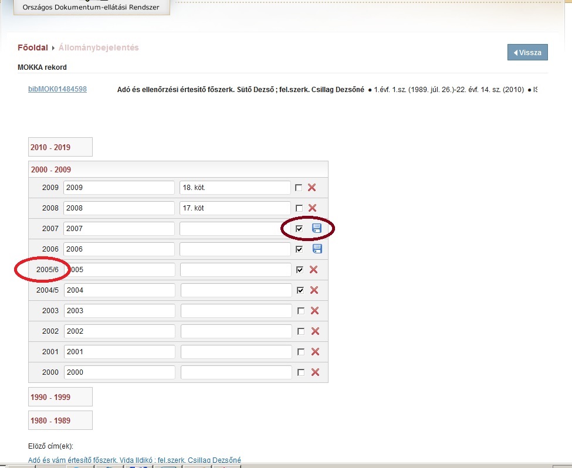Go to Főoldal in the breadcrumb
572x468 pixels.
pos(33,48)
